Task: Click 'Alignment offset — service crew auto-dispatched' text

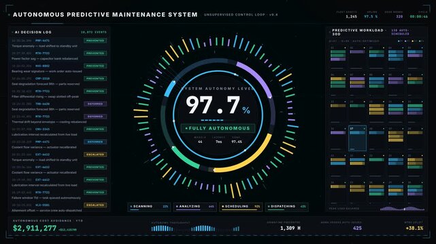Action: 47,211
